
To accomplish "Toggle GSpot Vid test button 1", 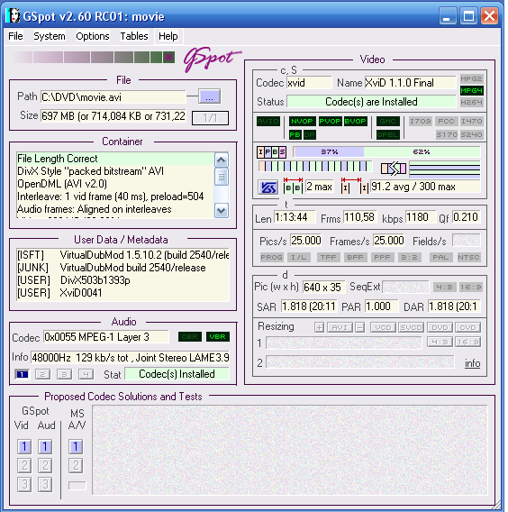I will (x=24, y=446).
